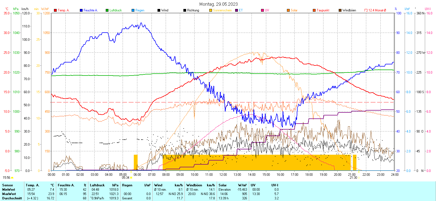This screenshot has height=201, width=436.
Task: Select the Richtung legend label
Action: coord(193,10)
